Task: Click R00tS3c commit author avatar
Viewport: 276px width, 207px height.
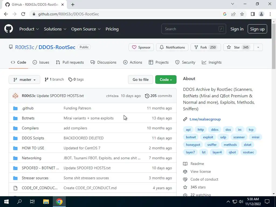Action: pyautogui.click(x=15, y=96)
